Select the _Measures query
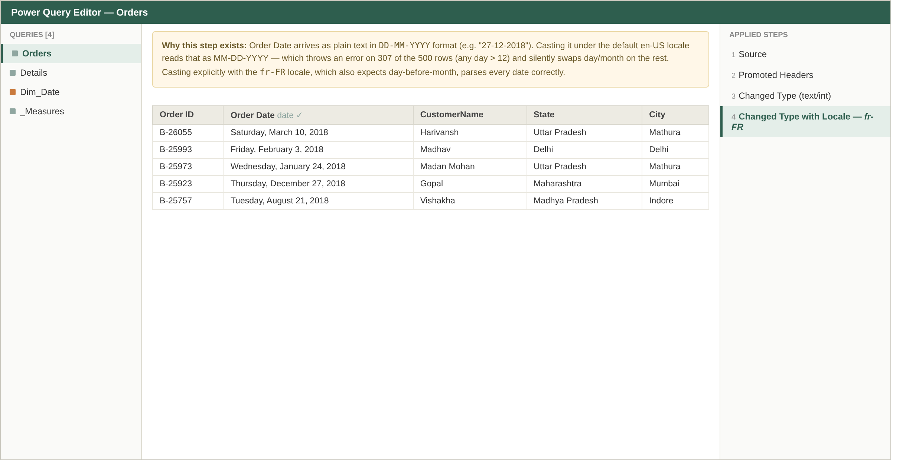 pyautogui.click(x=71, y=111)
